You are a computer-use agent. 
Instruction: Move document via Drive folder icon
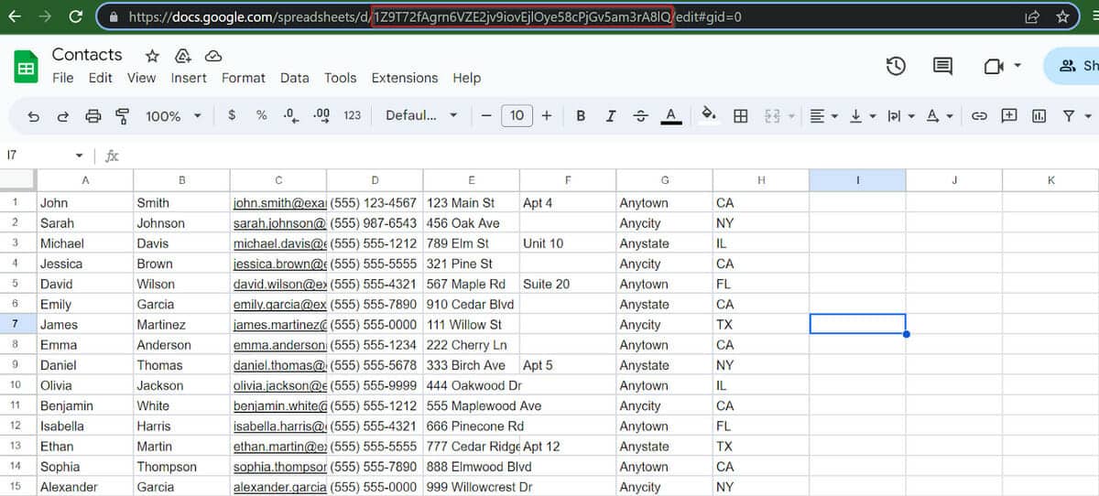(x=182, y=56)
